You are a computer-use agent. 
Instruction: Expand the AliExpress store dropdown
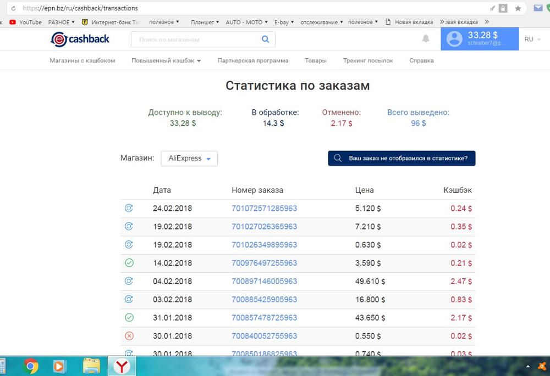pos(189,159)
